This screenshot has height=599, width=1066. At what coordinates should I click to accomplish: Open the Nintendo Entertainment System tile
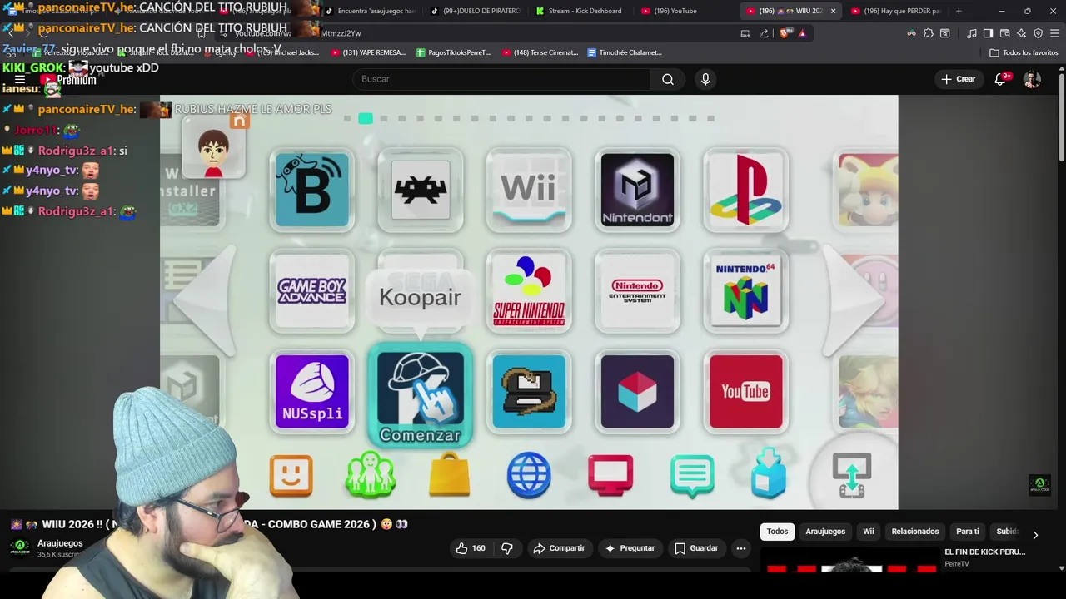(637, 291)
